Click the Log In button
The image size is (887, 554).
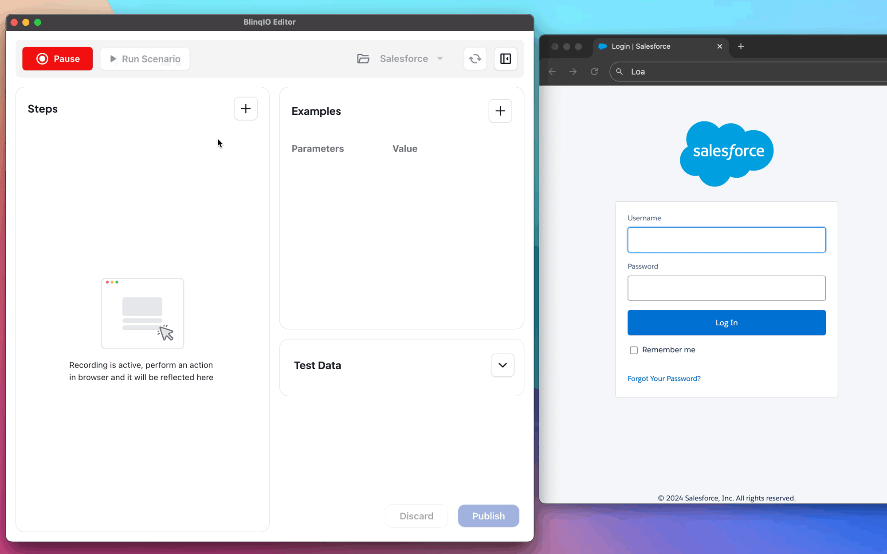[x=726, y=323]
